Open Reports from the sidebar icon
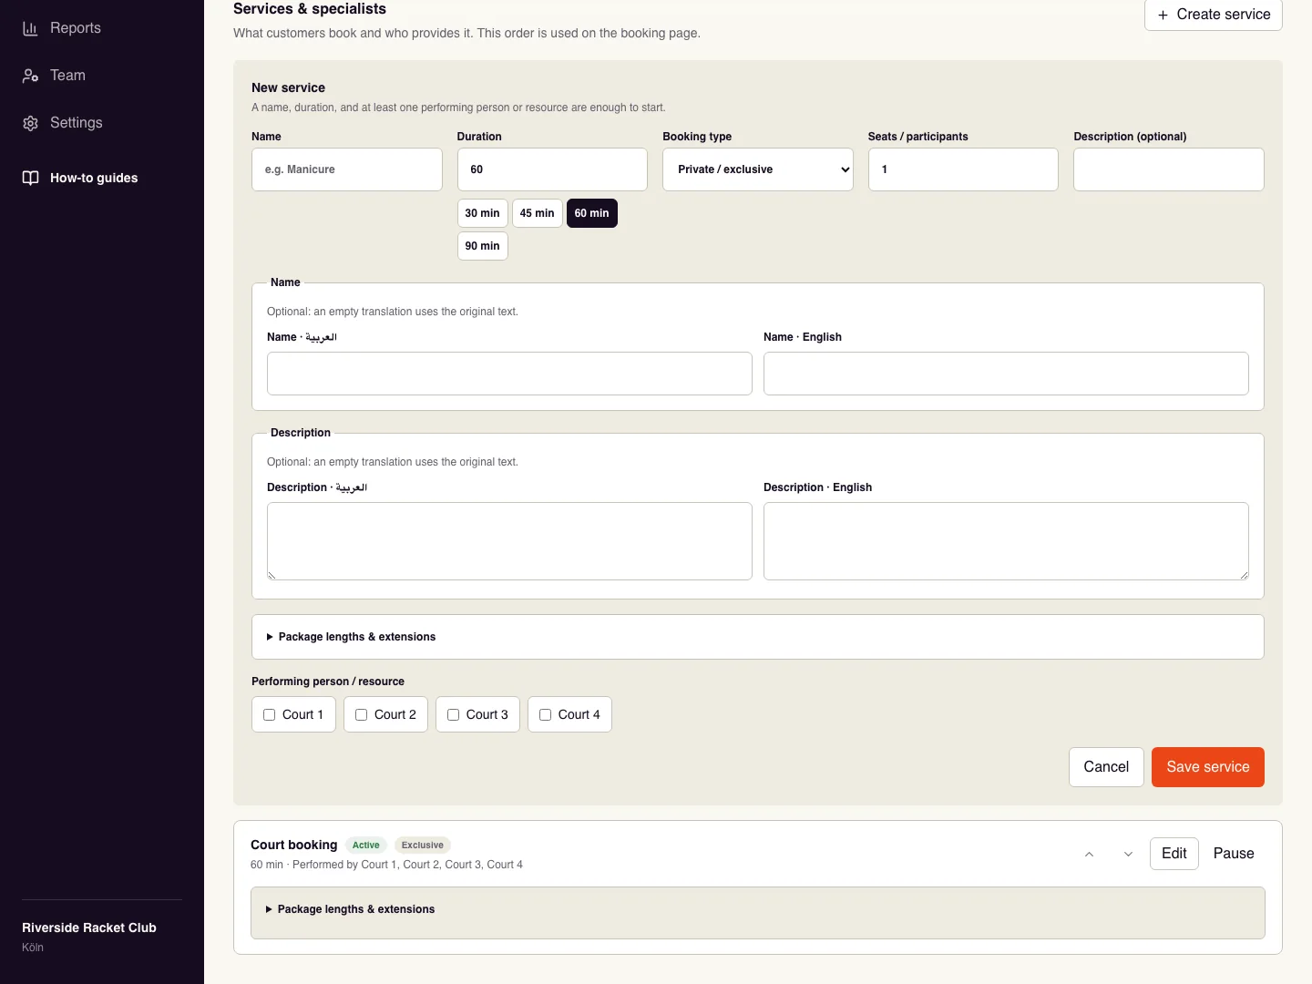 30,28
